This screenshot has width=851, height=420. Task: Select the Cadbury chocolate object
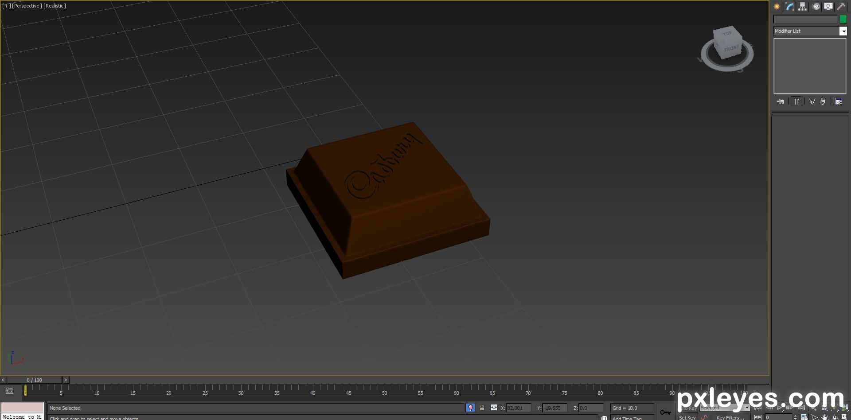(390, 199)
